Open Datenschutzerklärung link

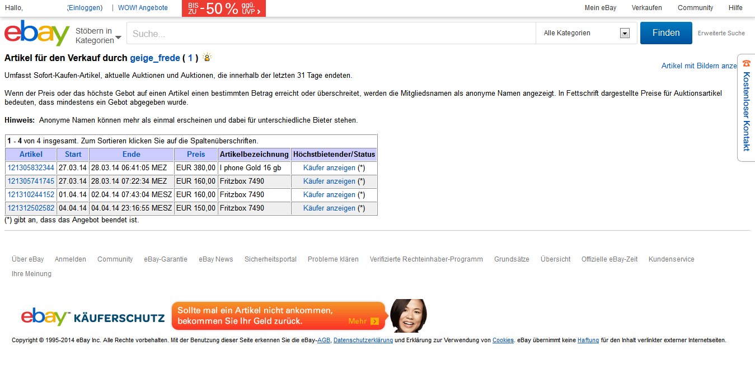coord(363,340)
